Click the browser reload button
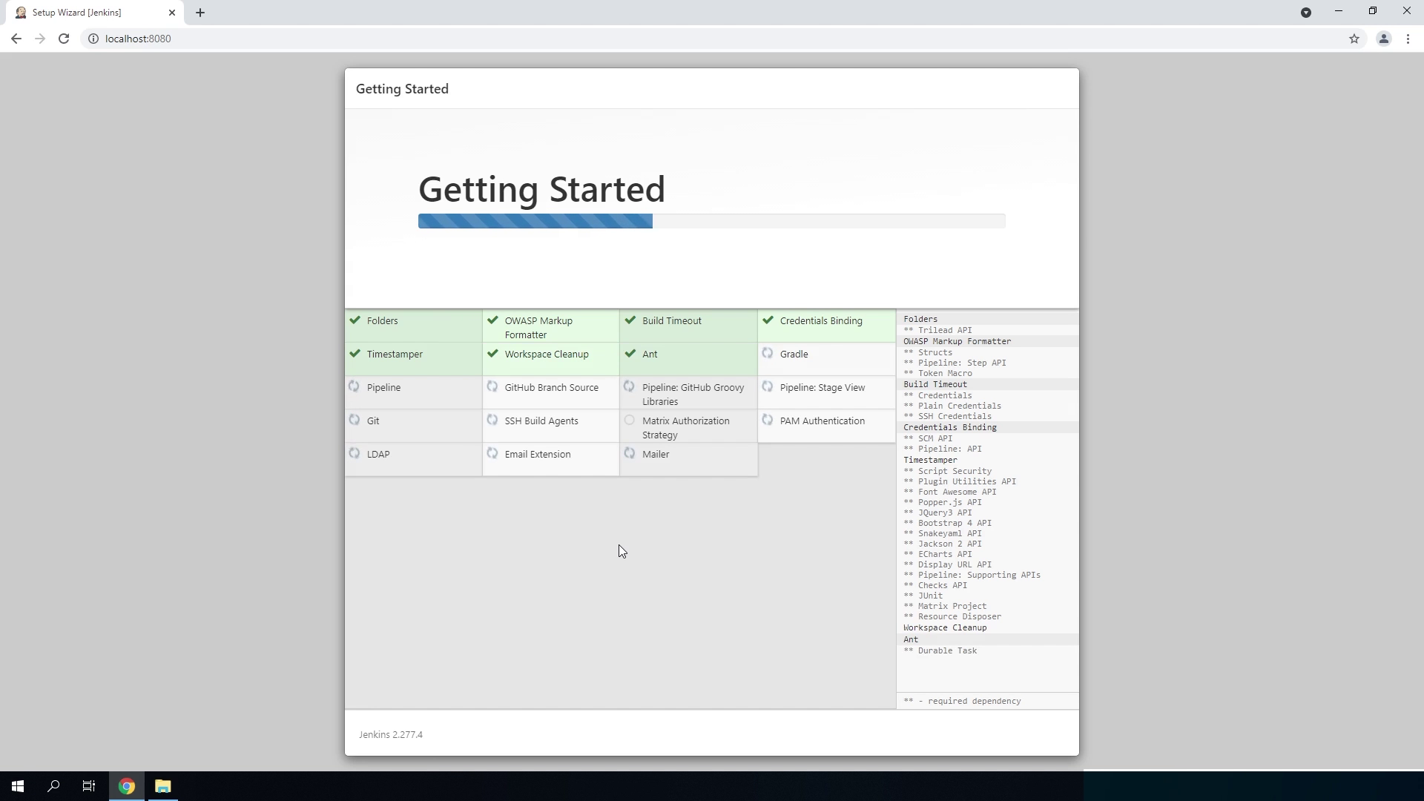The image size is (1424, 801). pos(64,39)
